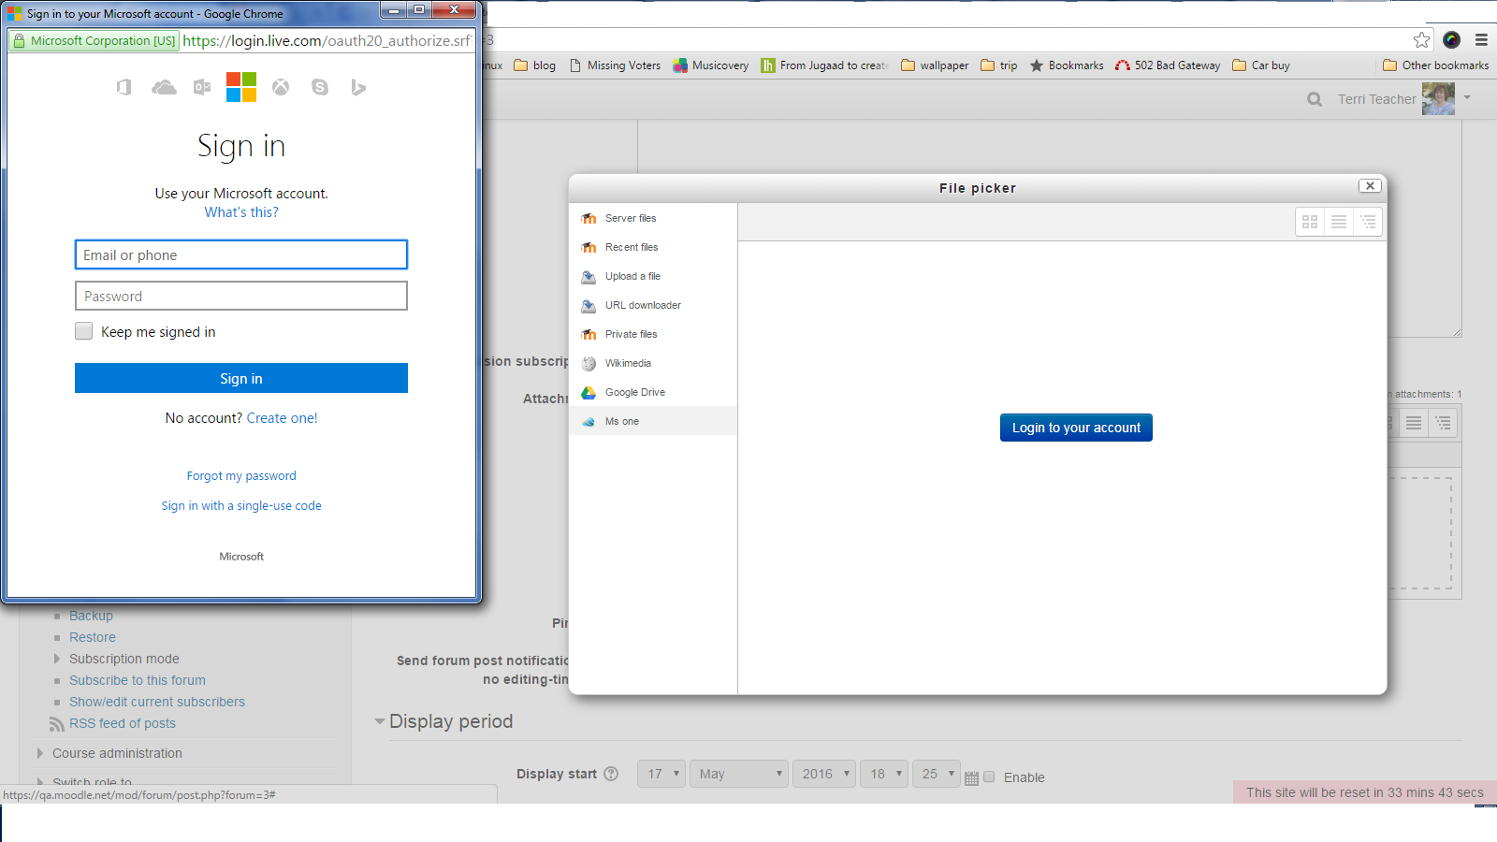Switch file picker to list view
The image size is (1497, 842).
1339,222
